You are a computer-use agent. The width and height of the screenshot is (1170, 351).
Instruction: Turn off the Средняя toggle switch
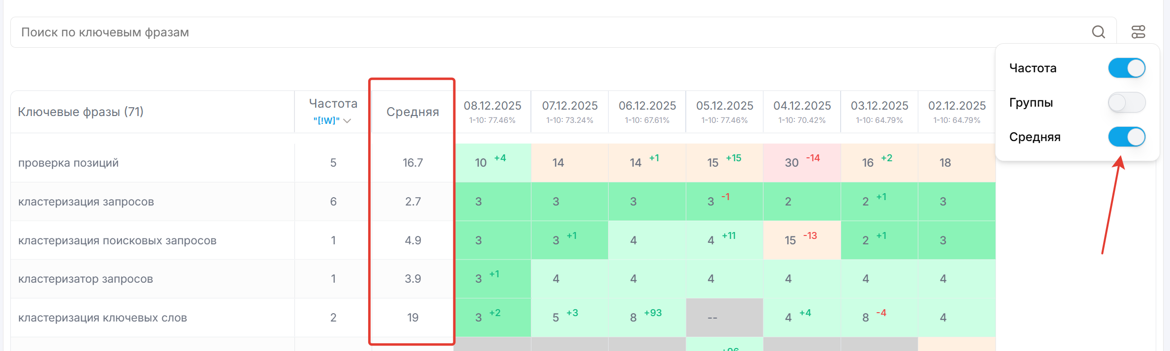[x=1126, y=137]
